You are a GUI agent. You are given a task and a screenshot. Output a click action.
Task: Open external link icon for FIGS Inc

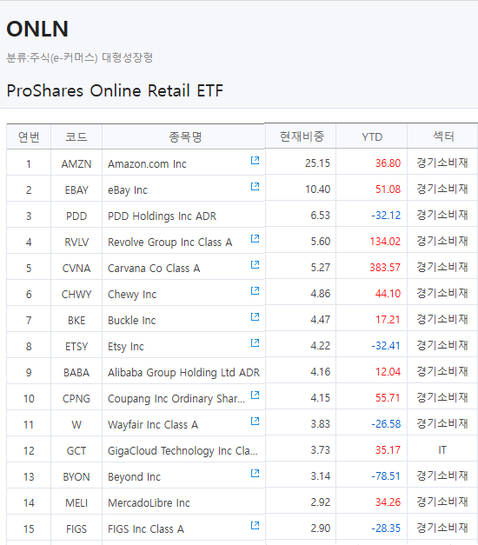[x=256, y=525]
